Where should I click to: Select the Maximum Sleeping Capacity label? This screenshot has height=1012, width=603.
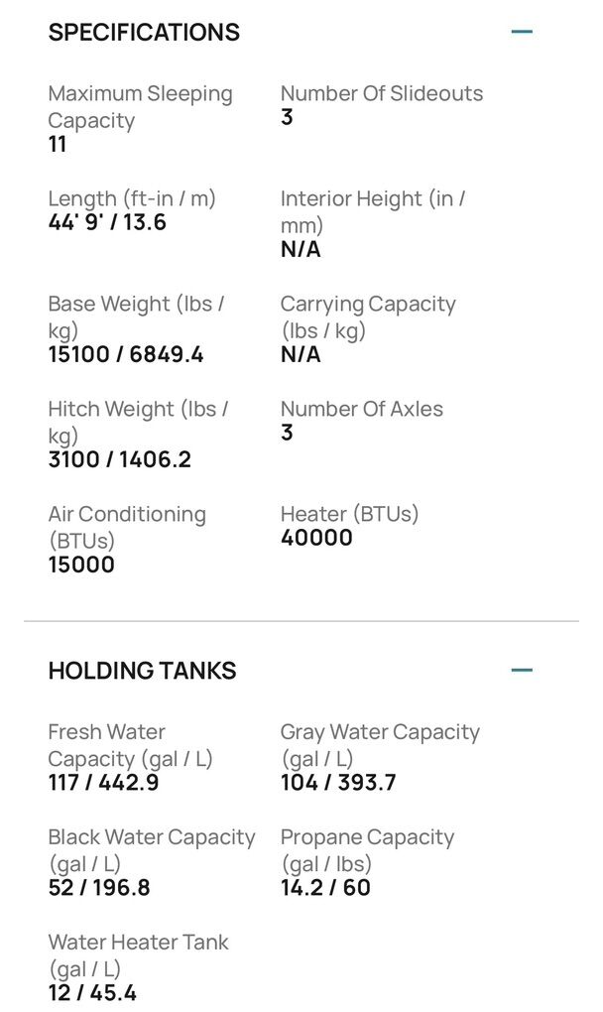click(x=140, y=107)
